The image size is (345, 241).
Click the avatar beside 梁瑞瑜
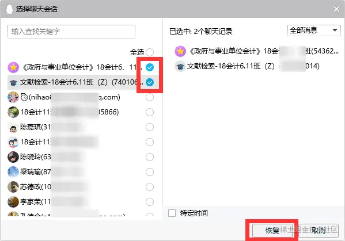pos(13,172)
